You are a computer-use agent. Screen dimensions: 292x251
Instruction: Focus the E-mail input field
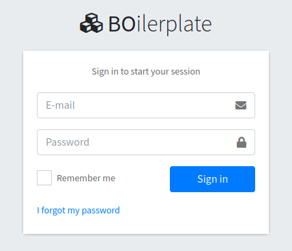tap(146, 105)
